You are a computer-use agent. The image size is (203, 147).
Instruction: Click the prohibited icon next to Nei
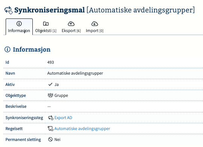point(50,139)
